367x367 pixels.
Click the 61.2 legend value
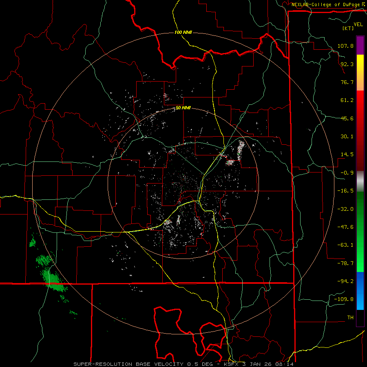(x=347, y=100)
